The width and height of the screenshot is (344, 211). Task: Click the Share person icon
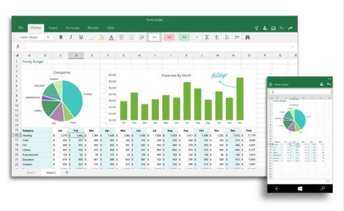[265, 28]
